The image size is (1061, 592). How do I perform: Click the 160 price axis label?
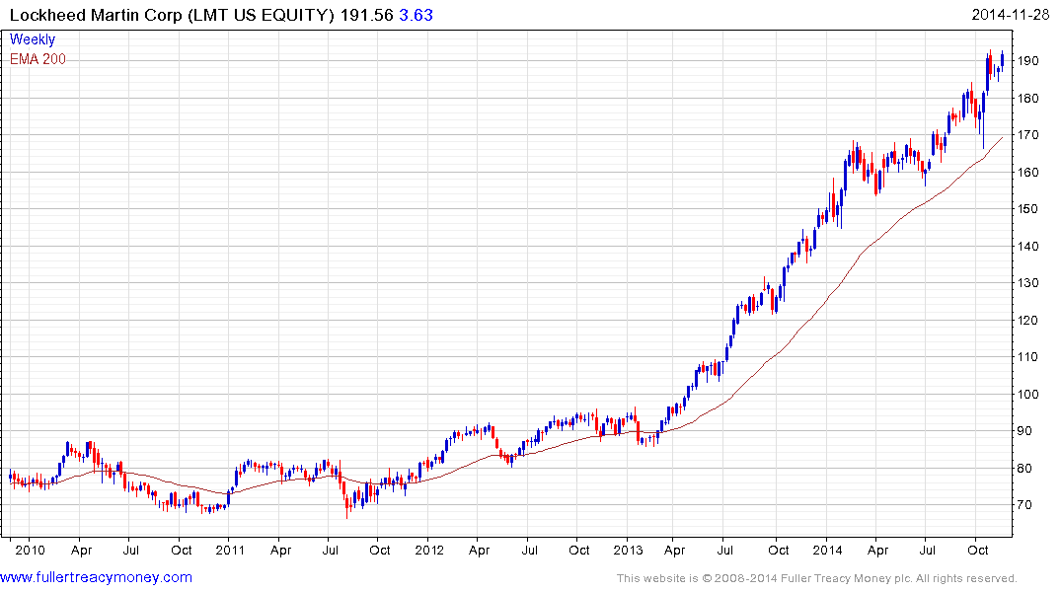(1027, 172)
